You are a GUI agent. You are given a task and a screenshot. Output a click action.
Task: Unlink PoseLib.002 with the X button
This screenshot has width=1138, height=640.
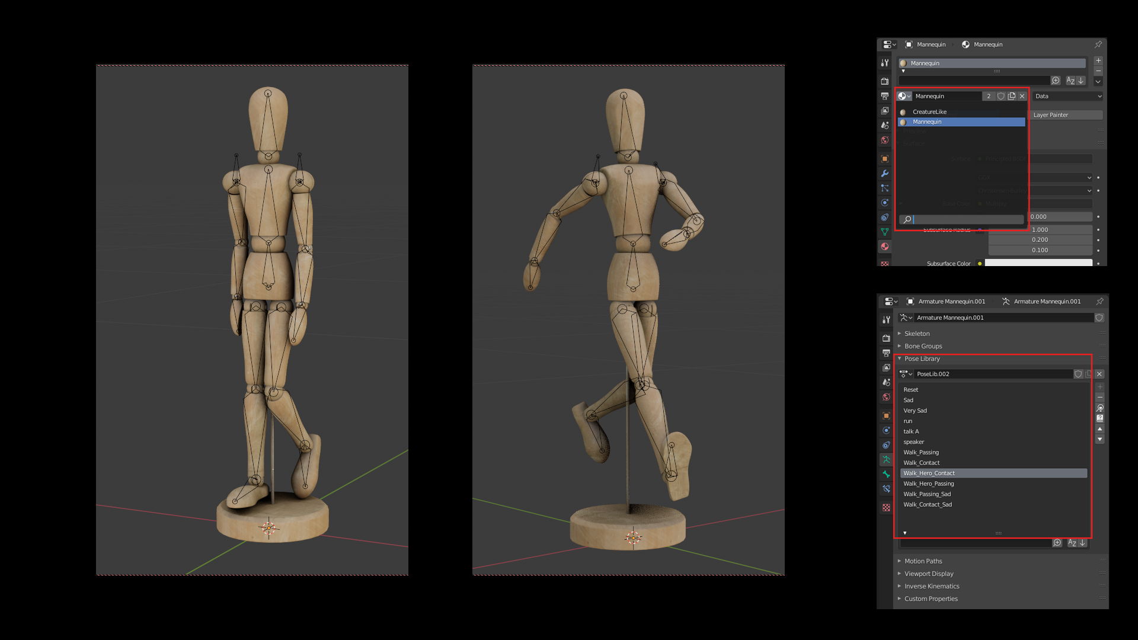(x=1099, y=374)
